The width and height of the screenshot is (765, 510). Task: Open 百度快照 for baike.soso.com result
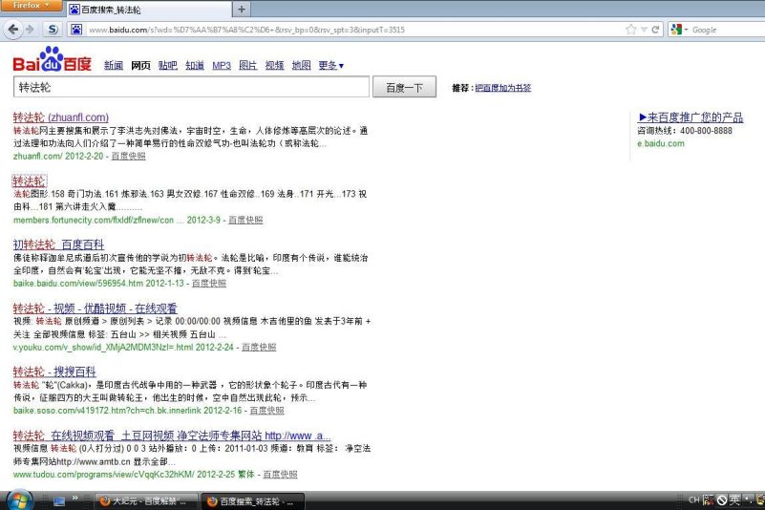[266, 411]
